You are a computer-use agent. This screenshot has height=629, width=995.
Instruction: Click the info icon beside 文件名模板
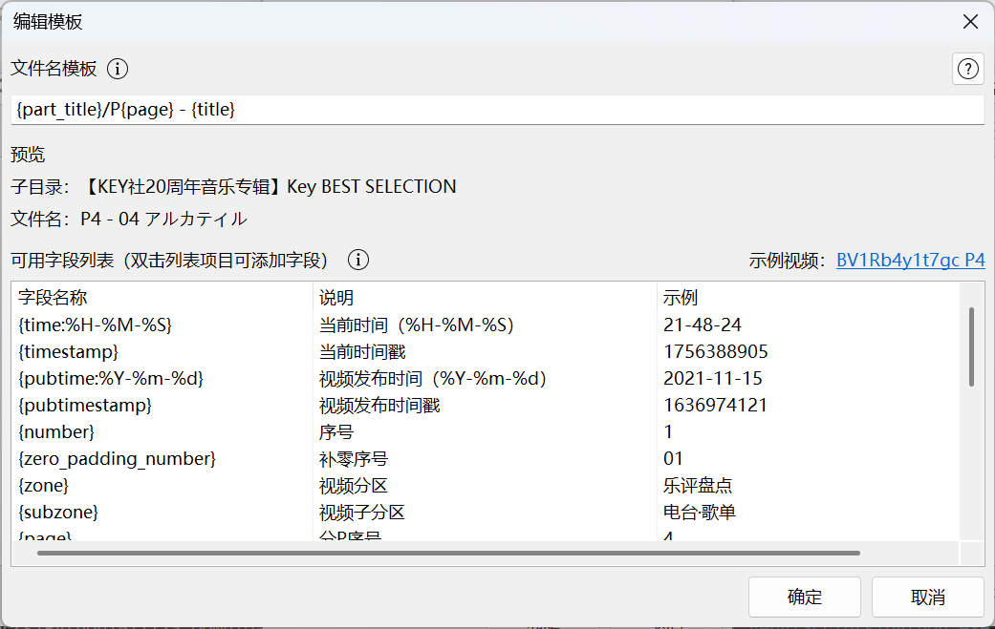118,69
